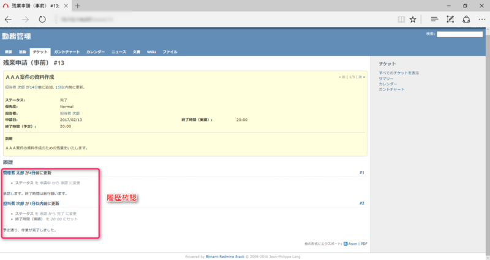
Task: Go to next ticket with 次 link
Action: pyautogui.click(x=361, y=77)
